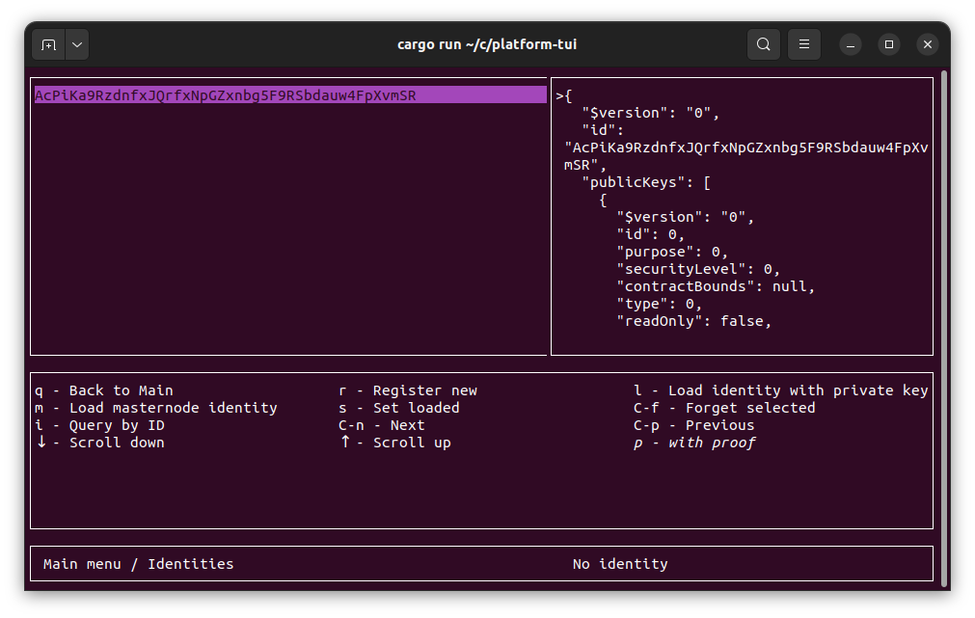Viewport: 975px width, 618px height.
Task: Click 'i - Query by ID' entry
Action: [x=99, y=425]
